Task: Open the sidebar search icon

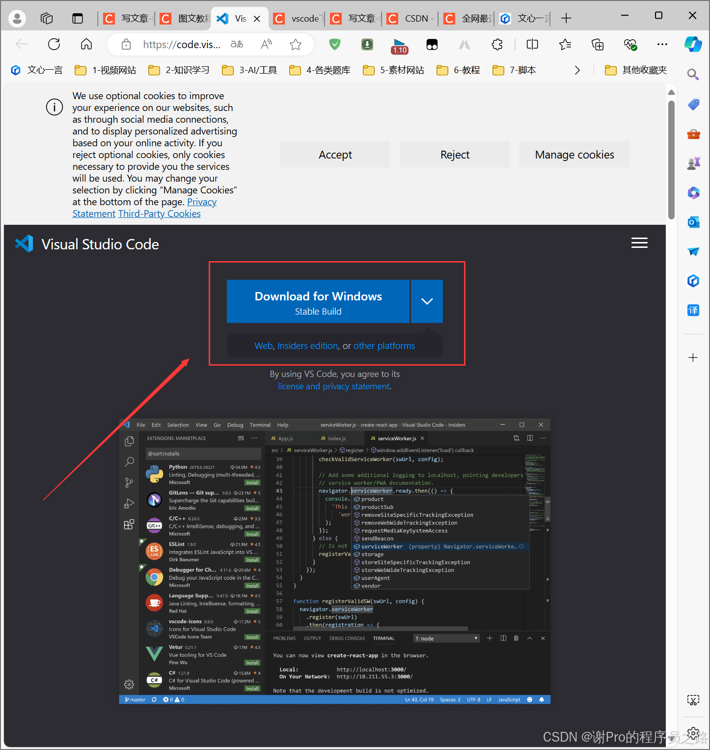Action: pyautogui.click(x=693, y=75)
